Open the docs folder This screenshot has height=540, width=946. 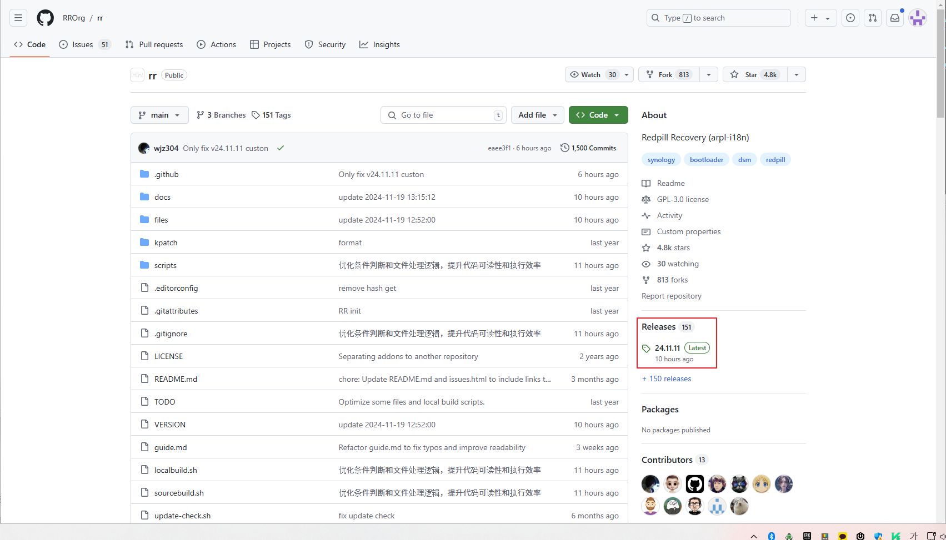point(162,197)
